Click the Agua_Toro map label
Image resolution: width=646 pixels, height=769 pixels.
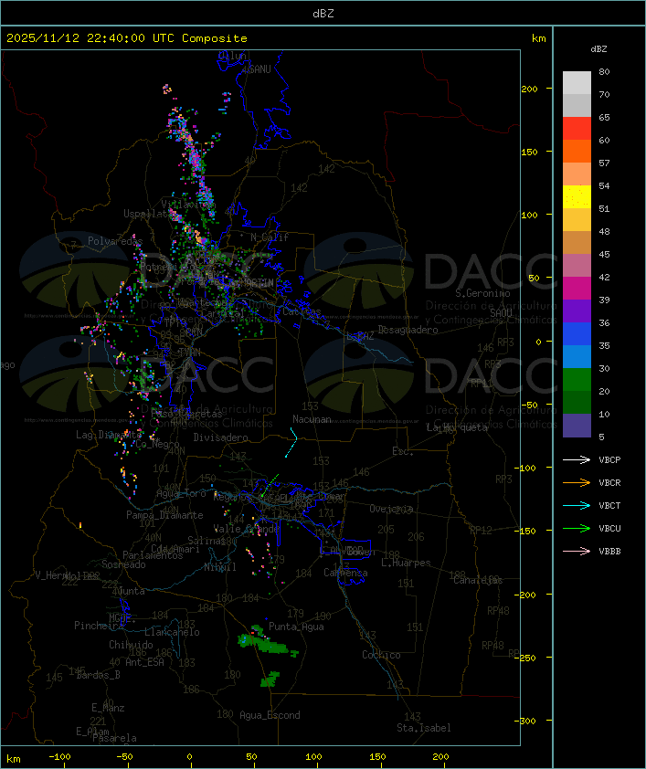181,494
